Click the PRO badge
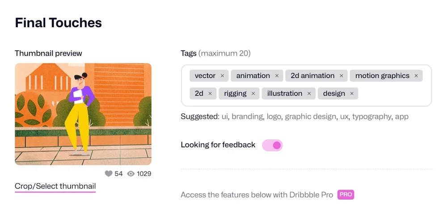 click(346, 195)
